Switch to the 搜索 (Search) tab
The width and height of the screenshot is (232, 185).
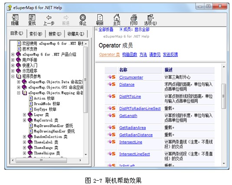click(x=55, y=34)
